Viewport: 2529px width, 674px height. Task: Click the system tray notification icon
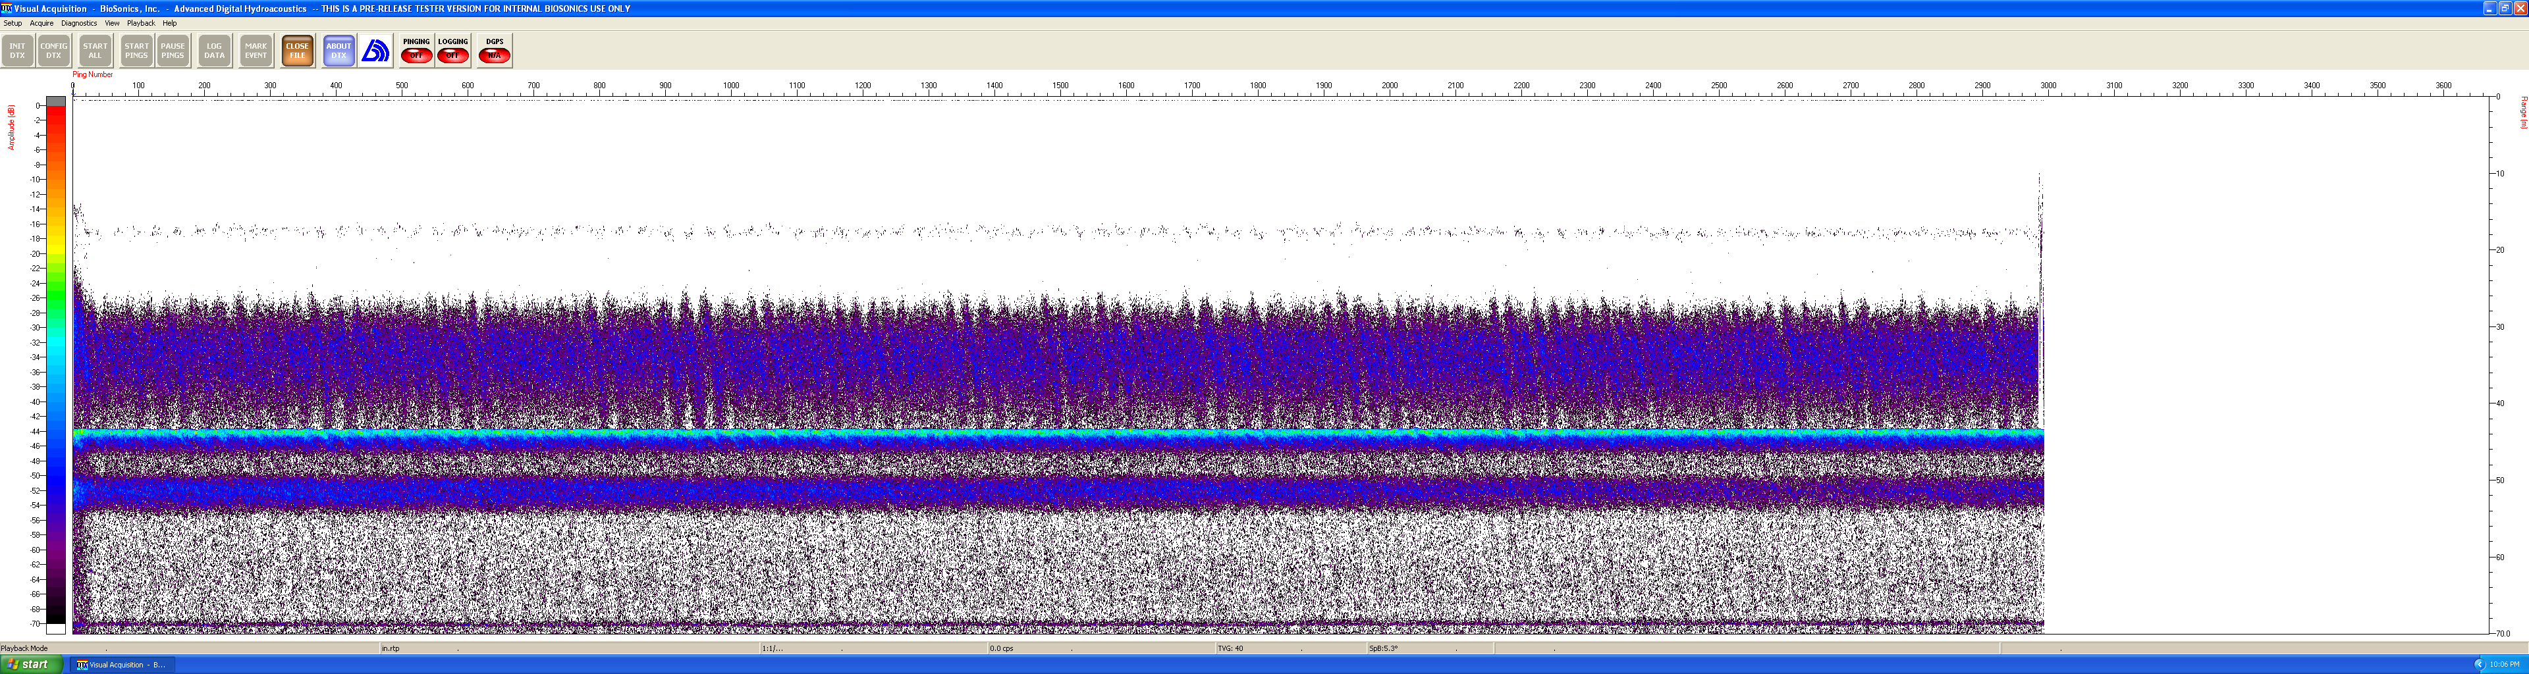[x=2479, y=665]
